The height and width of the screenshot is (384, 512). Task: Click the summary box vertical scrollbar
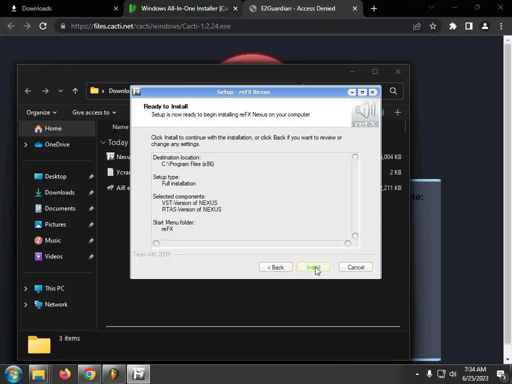(x=355, y=196)
